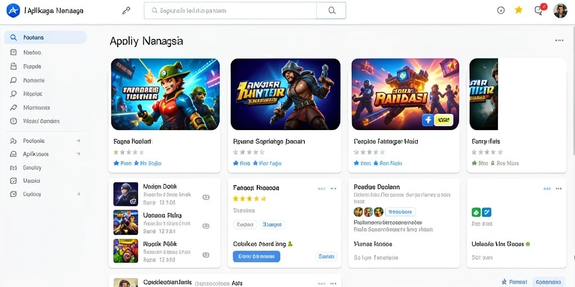Select 'Wraci Oendan' in the sidebar
The width and height of the screenshot is (575, 287).
pyautogui.click(x=41, y=121)
